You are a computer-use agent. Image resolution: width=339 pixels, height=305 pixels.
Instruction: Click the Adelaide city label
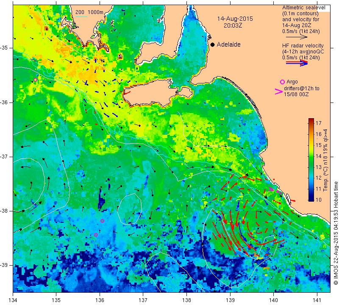click(228, 44)
